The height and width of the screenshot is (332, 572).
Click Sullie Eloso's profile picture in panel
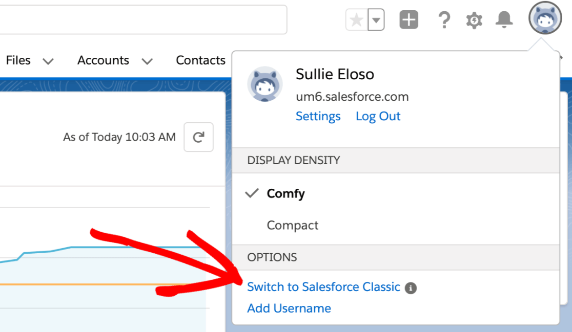click(265, 83)
